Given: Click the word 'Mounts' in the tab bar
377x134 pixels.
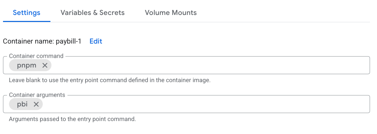Looking at the screenshot, I should pos(184,13).
